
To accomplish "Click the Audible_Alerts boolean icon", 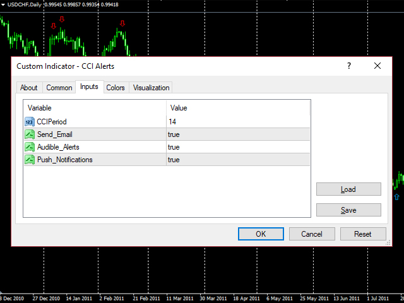I will click(x=30, y=147).
